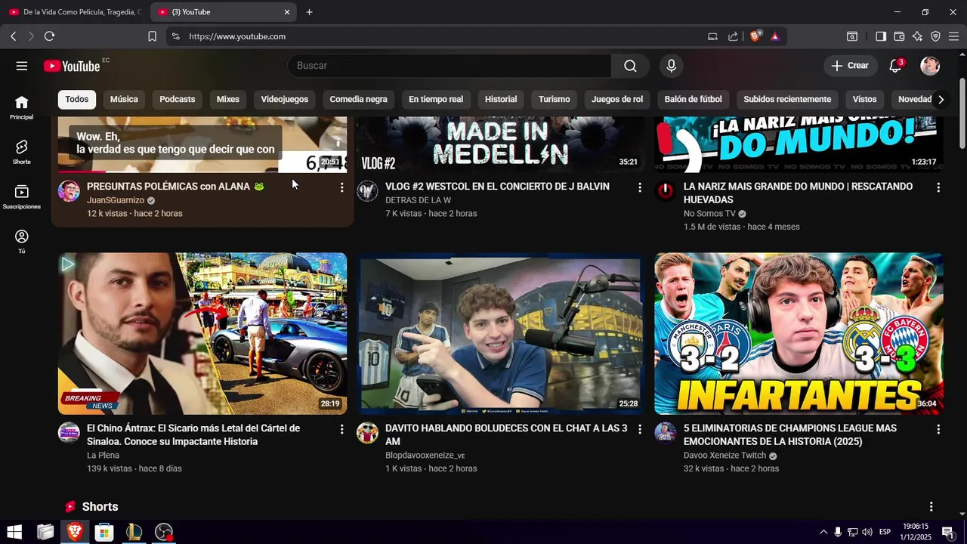Go back in browser history
The image size is (967, 544).
(14, 36)
